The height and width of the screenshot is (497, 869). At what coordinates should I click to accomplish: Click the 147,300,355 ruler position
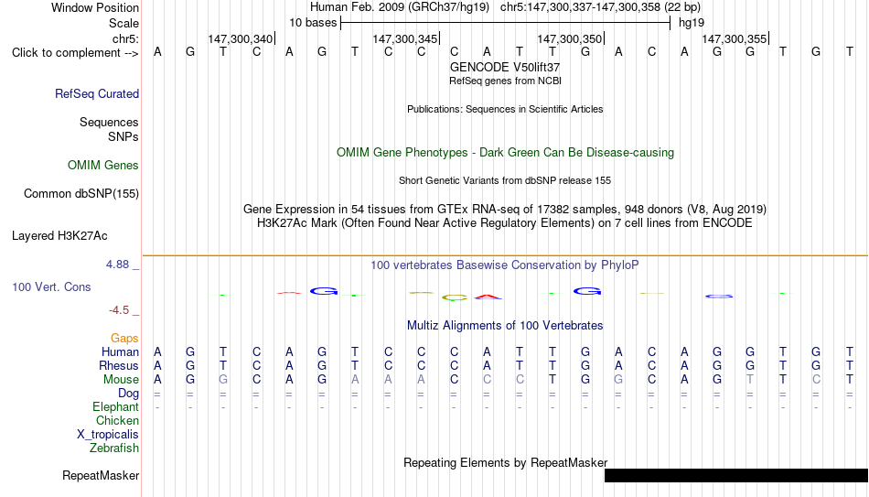click(734, 38)
